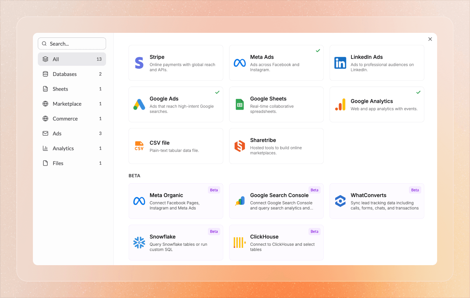Click the file icon beside Files
This screenshot has width=470, height=298.
tap(45, 163)
